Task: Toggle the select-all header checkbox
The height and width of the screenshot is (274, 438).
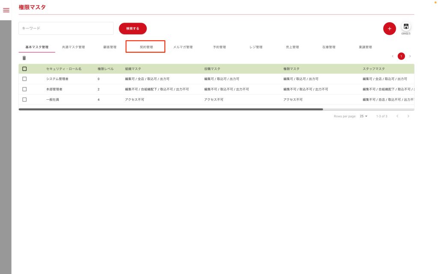Action: tap(24, 68)
